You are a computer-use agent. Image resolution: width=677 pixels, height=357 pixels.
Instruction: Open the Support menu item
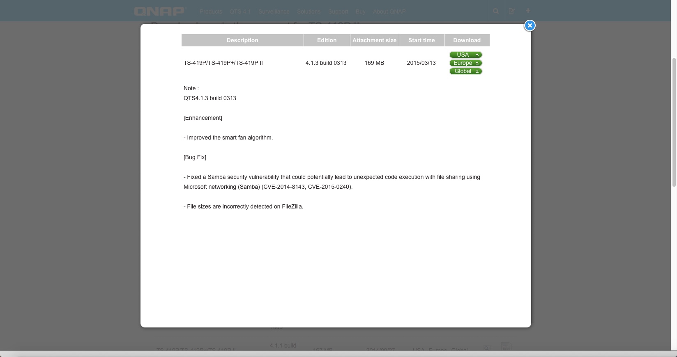(x=338, y=11)
